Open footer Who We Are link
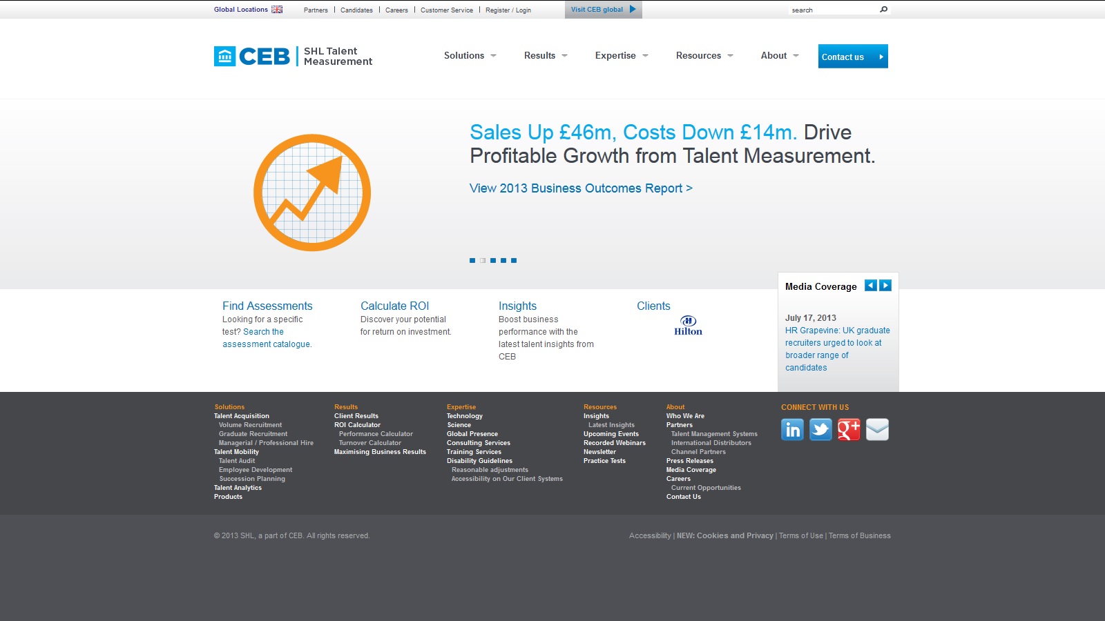This screenshot has width=1105, height=621. point(685,416)
